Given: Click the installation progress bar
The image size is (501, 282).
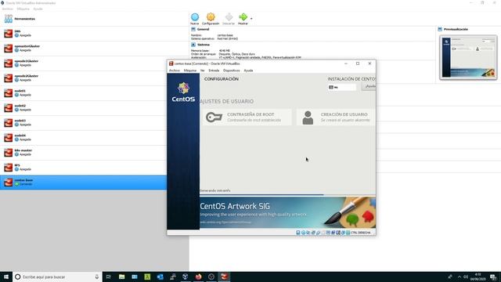Looking at the screenshot, I should tap(287, 195).
